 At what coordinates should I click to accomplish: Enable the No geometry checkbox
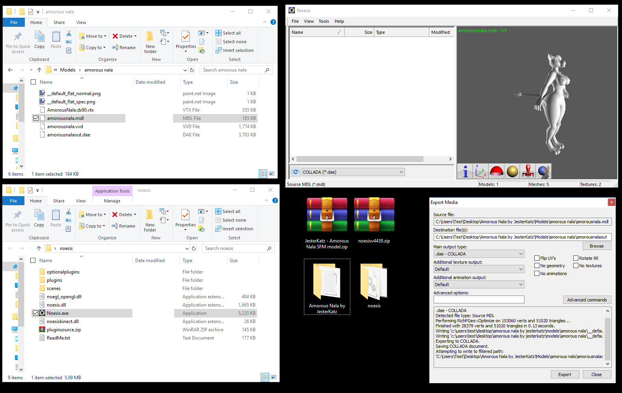click(x=537, y=266)
